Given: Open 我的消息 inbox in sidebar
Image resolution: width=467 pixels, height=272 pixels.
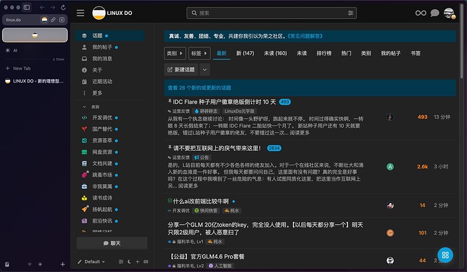Looking at the screenshot, I should coord(110,59).
